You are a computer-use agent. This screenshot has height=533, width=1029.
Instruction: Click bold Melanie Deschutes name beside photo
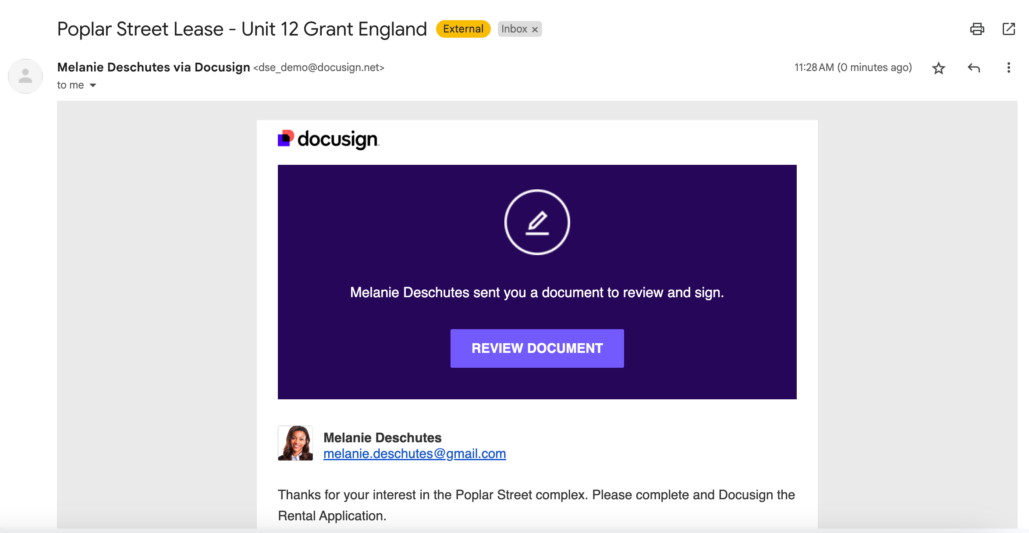pyautogui.click(x=382, y=437)
